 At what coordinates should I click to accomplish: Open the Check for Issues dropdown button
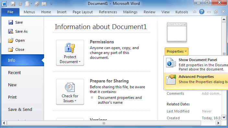pos(70,92)
